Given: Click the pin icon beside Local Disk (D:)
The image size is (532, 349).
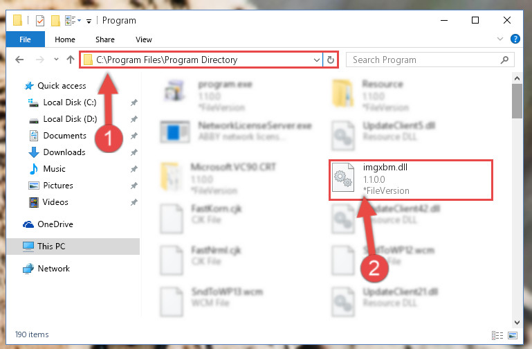Looking at the screenshot, I should [134, 119].
